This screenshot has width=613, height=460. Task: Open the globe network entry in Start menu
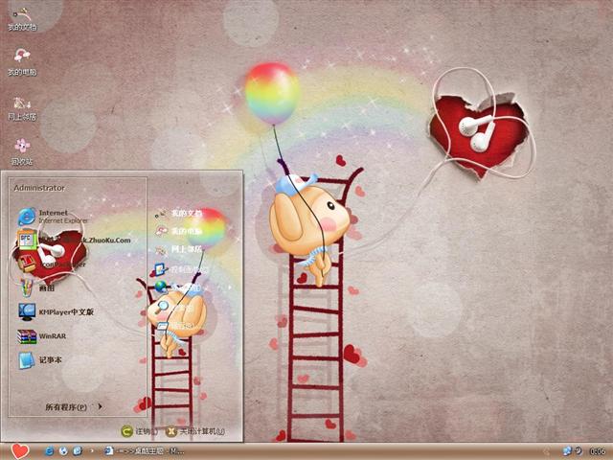(x=178, y=287)
